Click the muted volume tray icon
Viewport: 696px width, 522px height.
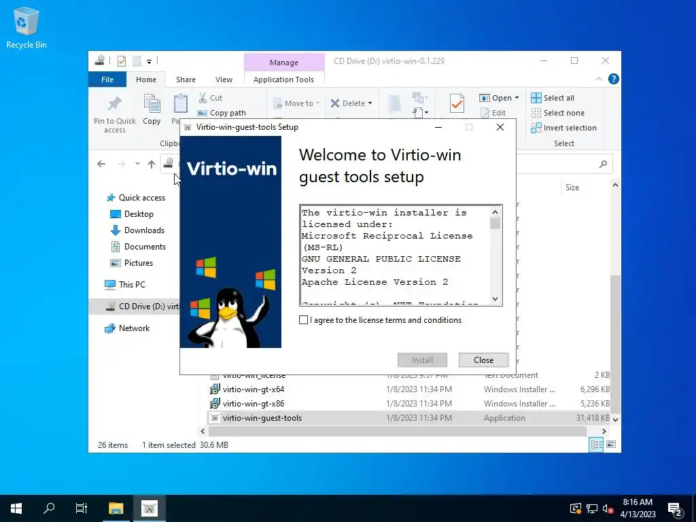point(608,509)
